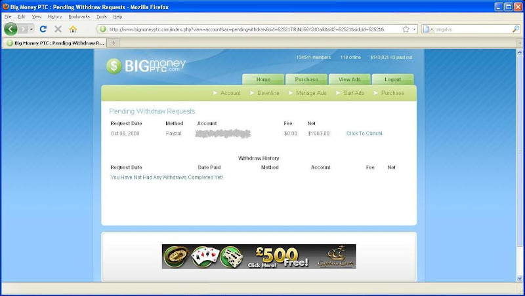Screen dimensions: 525x296
Task: Click the Firefox icon in title bar
Action: (x=5, y=7)
